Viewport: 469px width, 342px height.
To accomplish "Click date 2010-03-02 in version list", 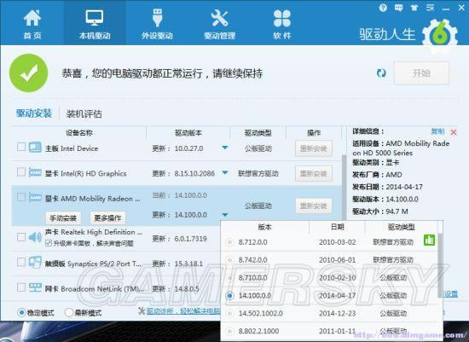I will [x=338, y=242].
